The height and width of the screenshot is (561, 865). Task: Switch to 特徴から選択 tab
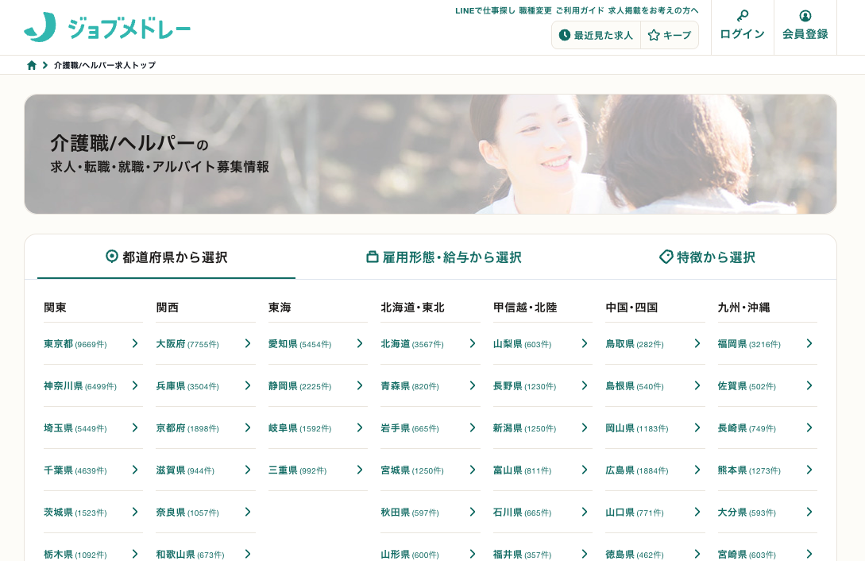click(707, 257)
